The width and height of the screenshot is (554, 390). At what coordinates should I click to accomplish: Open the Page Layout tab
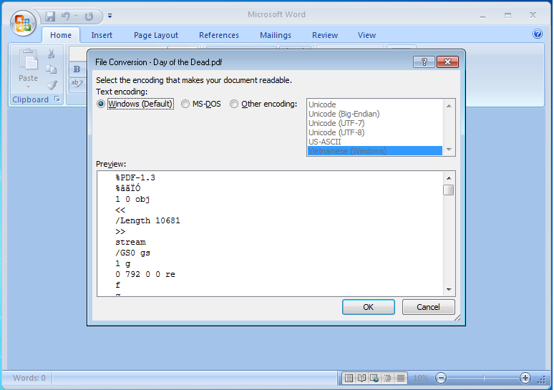click(x=156, y=35)
